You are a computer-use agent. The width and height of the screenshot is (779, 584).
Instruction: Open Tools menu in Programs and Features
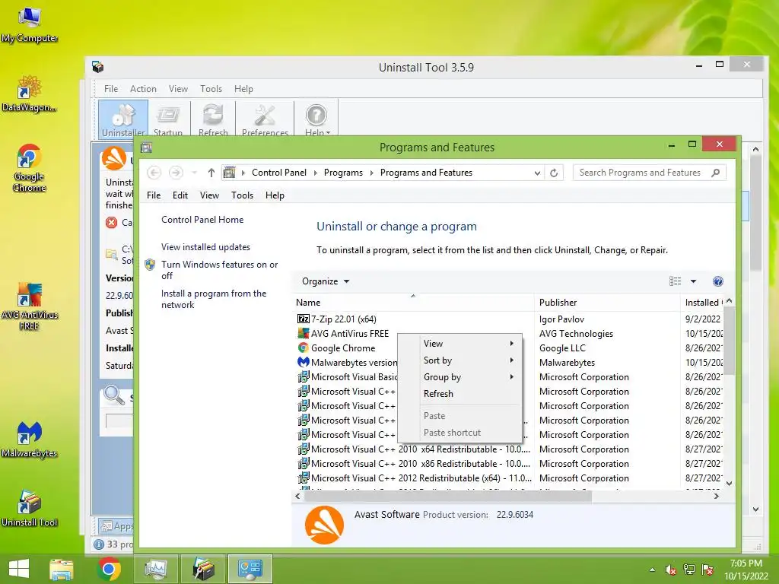click(x=242, y=195)
